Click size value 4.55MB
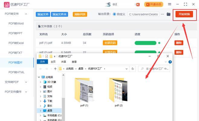 tap(66, 43)
